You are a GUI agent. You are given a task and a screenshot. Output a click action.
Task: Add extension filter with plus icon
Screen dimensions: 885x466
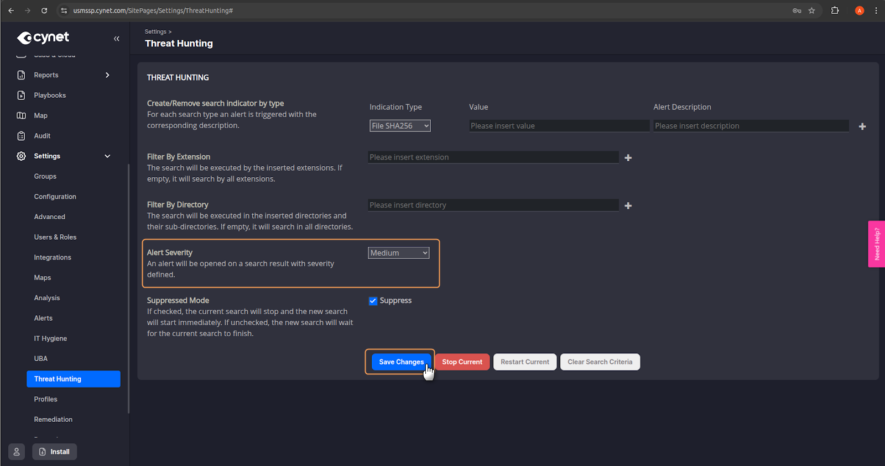628,158
